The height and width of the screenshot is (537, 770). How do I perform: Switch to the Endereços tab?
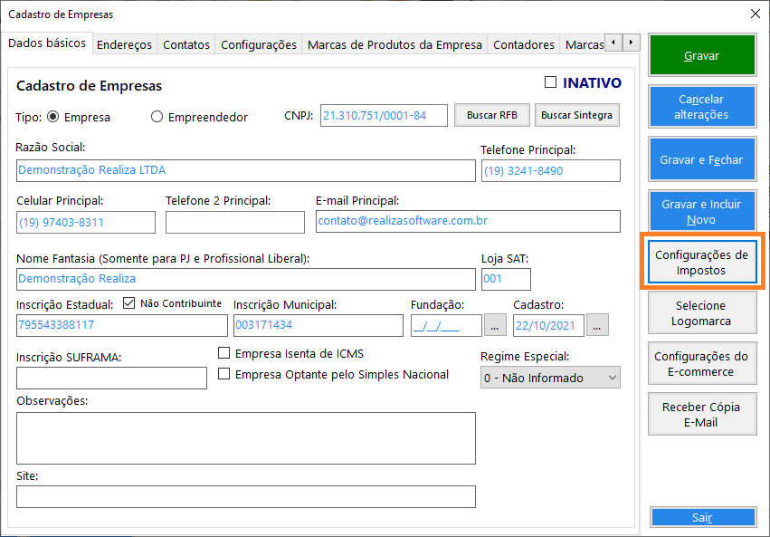point(124,44)
